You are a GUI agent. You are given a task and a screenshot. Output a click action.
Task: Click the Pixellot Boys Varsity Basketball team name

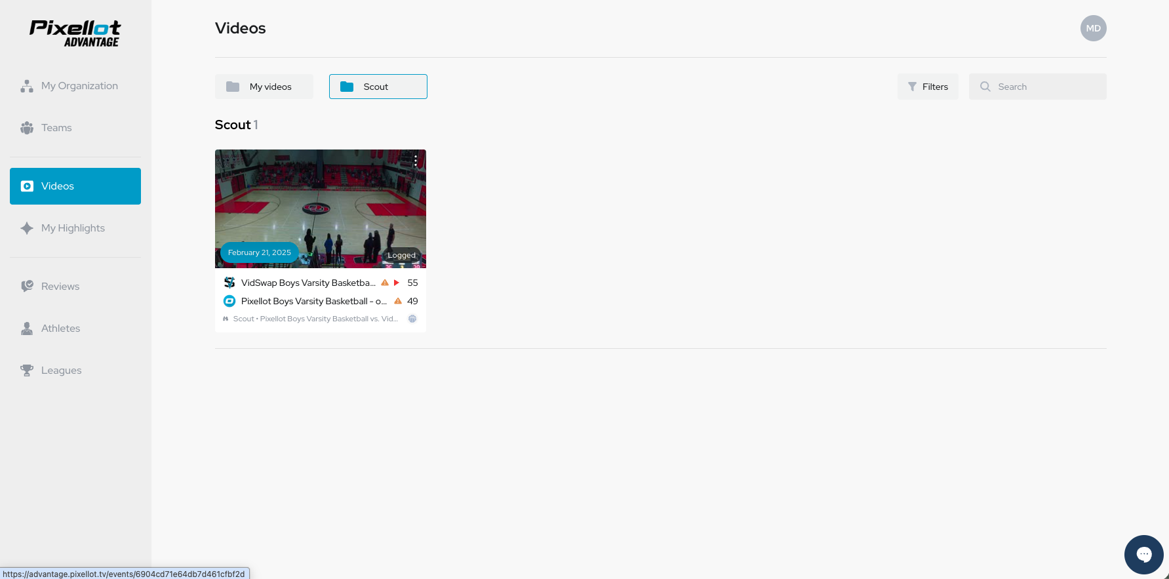313,301
